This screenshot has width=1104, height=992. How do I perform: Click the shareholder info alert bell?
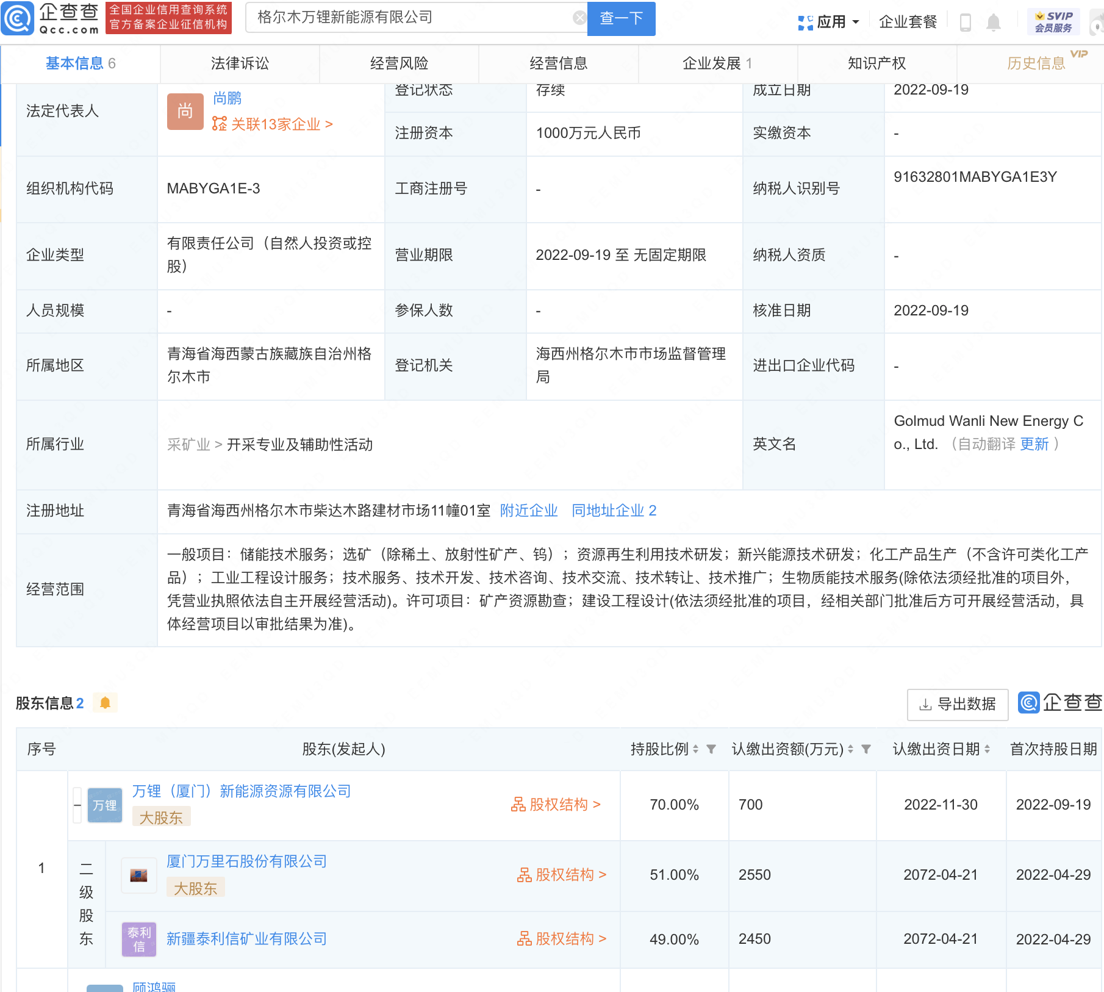105,703
